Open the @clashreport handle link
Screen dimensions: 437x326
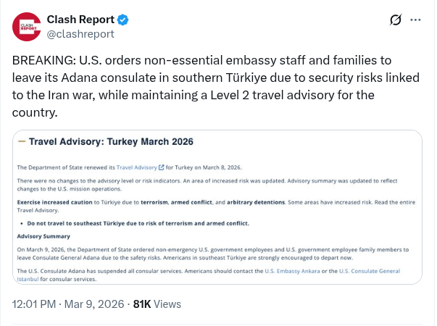pyautogui.click(x=80, y=33)
